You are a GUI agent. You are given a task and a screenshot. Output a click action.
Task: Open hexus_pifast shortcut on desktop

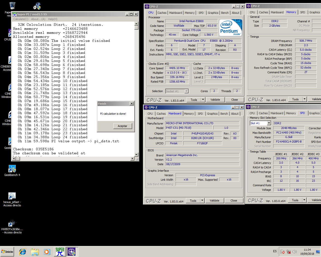click(12, 200)
